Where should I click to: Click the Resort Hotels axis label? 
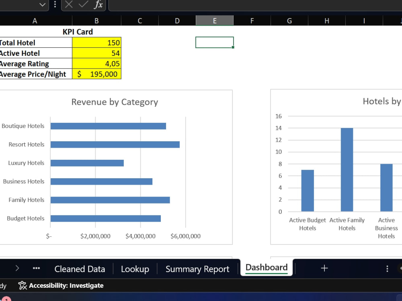tap(27, 144)
